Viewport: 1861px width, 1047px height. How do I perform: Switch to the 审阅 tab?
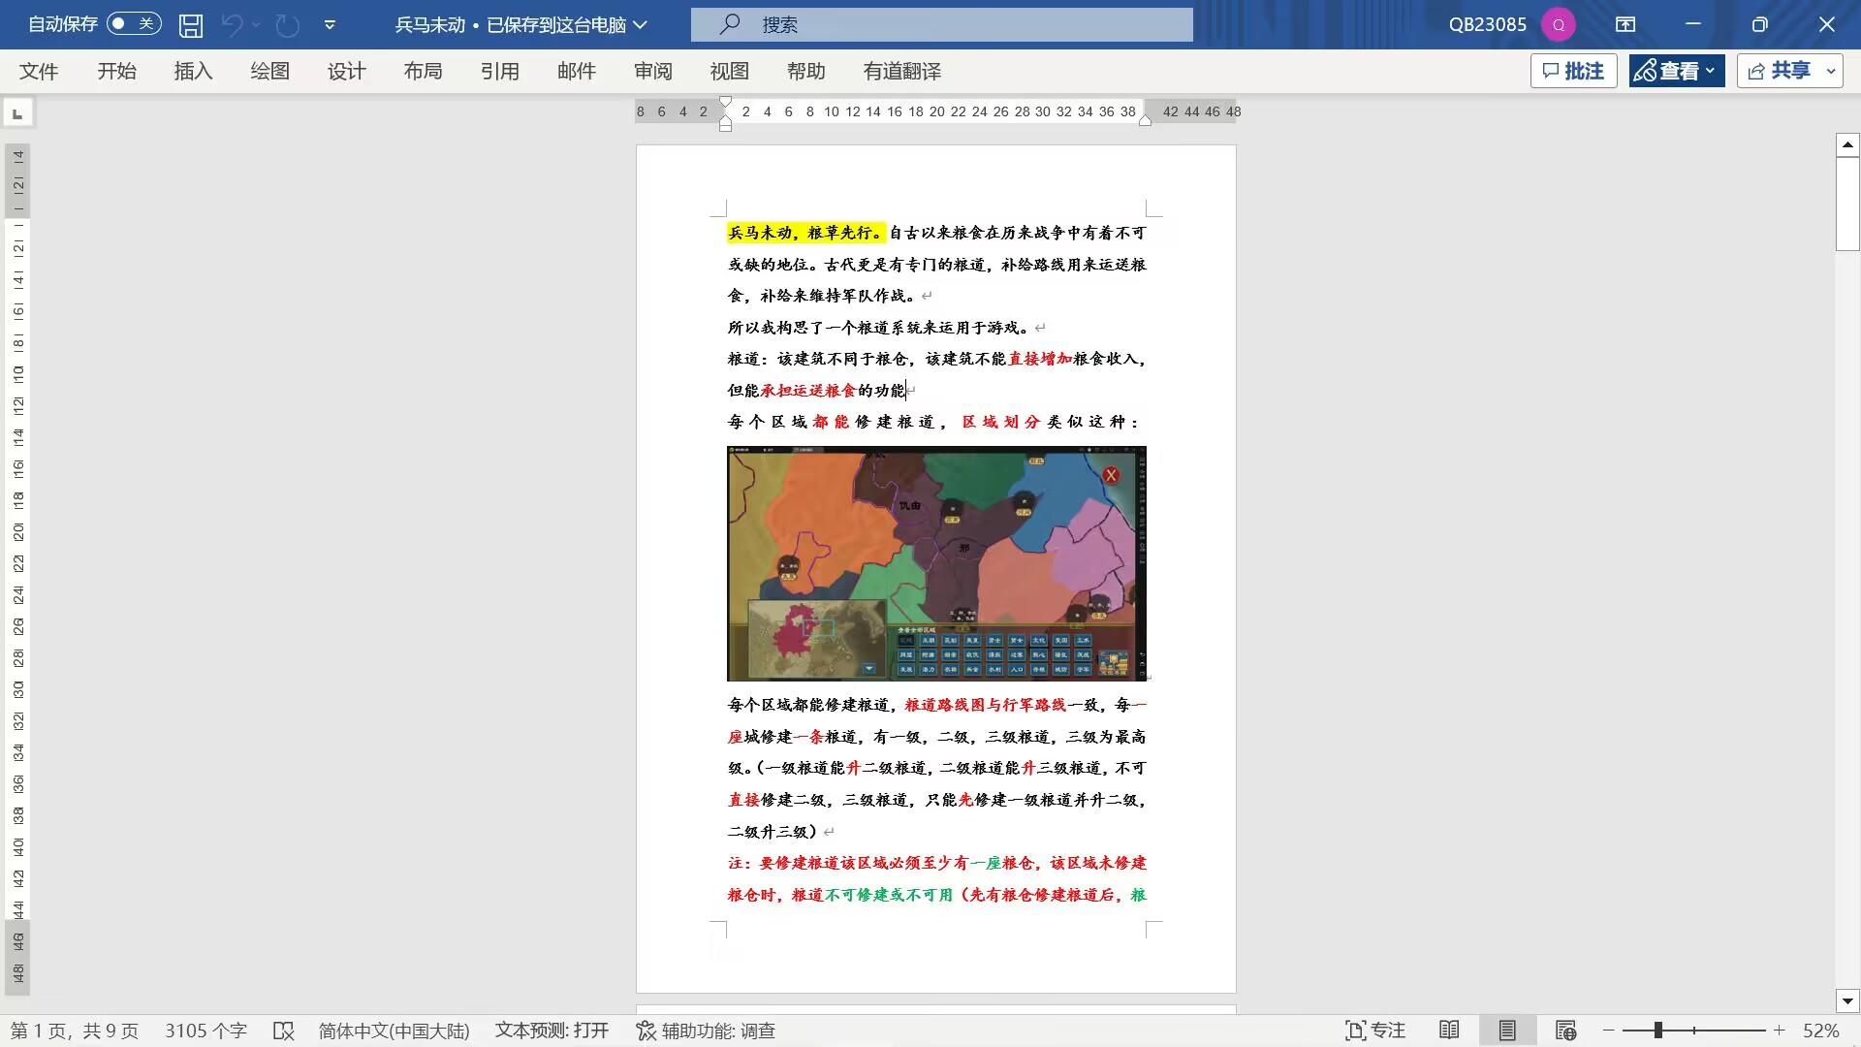pos(653,72)
